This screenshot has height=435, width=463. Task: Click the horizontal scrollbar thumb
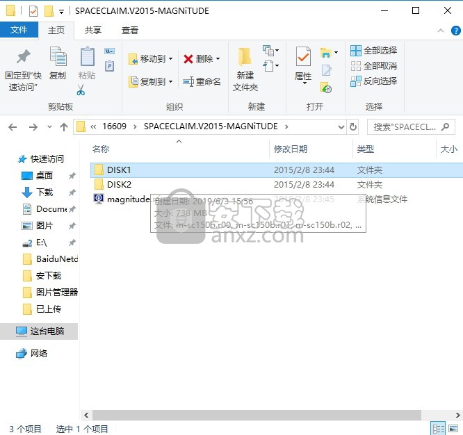click(x=257, y=415)
